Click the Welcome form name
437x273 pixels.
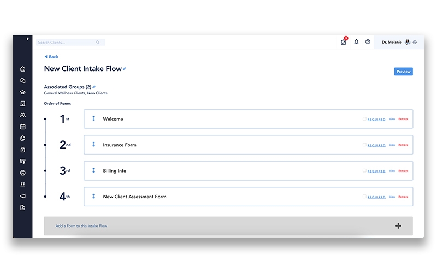pos(113,119)
